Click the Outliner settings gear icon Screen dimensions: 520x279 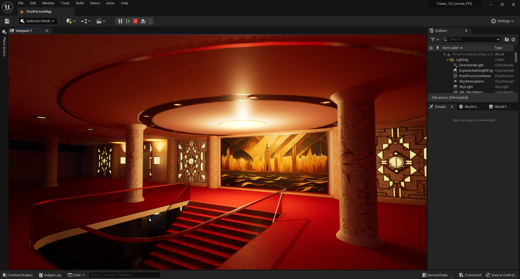513,39
